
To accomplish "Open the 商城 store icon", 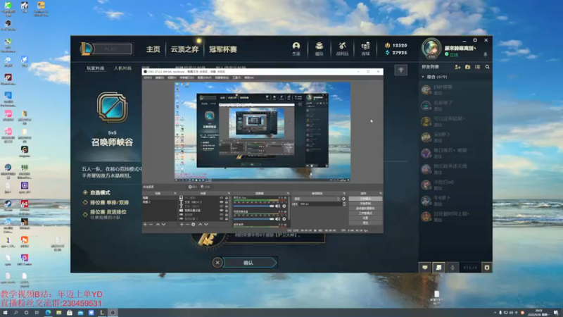I will point(365,49).
